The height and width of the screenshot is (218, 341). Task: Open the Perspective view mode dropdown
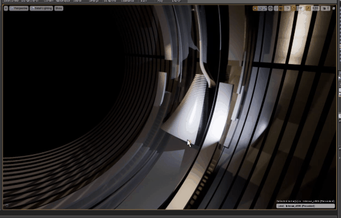pyautogui.click(x=19, y=8)
